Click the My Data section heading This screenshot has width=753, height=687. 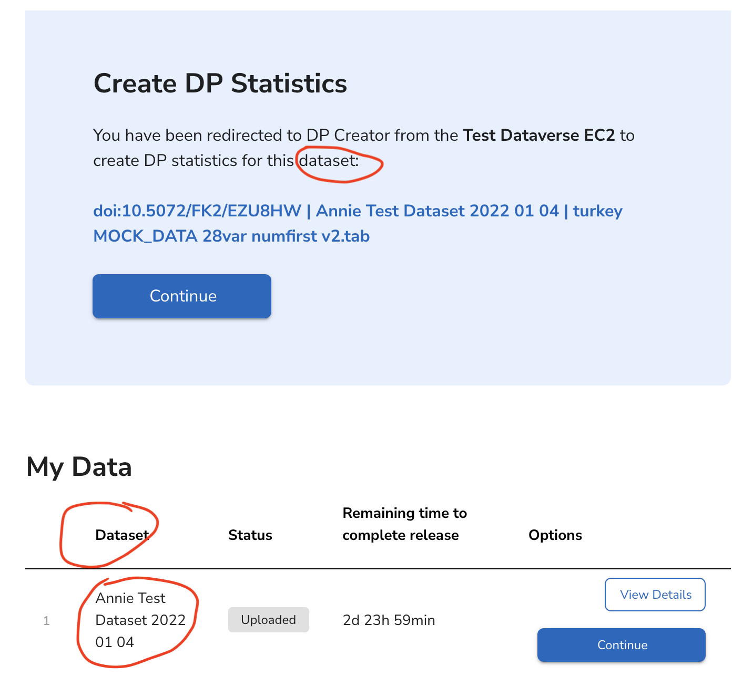coord(79,466)
